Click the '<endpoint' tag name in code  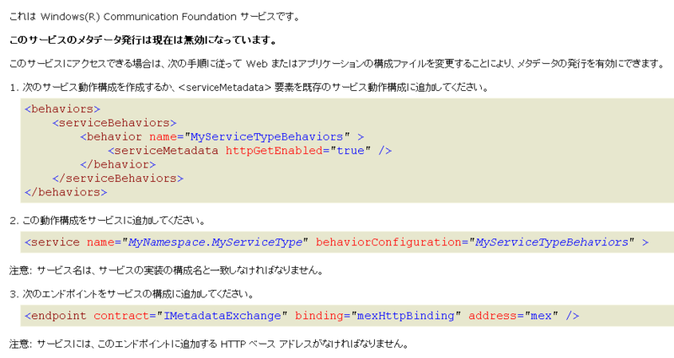(x=56, y=316)
